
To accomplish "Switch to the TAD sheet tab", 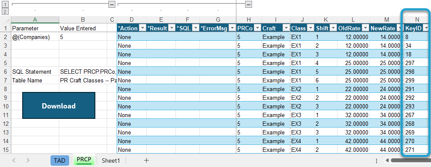I will (x=60, y=160).
